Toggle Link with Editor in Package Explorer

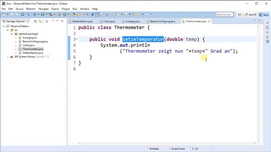[40, 22]
